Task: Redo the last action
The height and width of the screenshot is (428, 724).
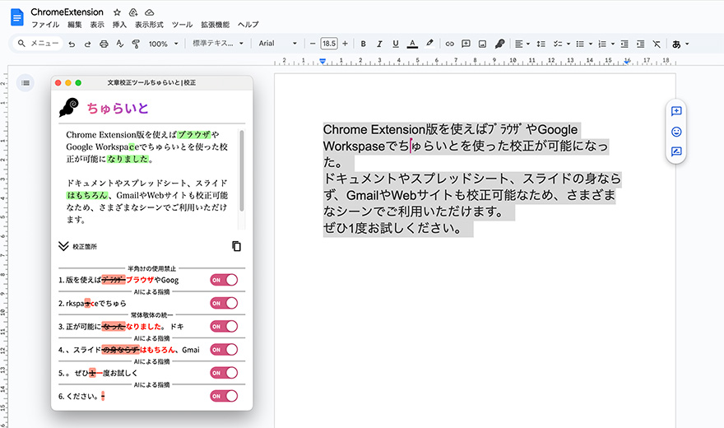Action: (87, 44)
